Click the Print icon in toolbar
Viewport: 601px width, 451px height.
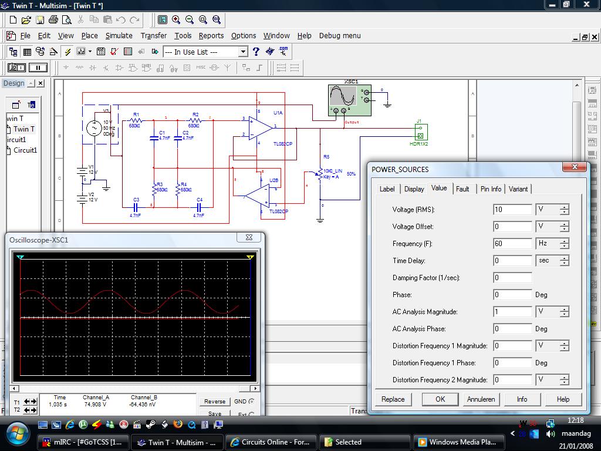click(53, 20)
